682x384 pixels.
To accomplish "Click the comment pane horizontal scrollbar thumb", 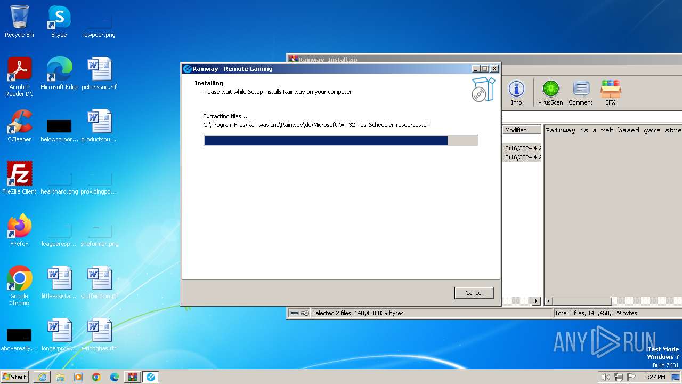I will (582, 301).
